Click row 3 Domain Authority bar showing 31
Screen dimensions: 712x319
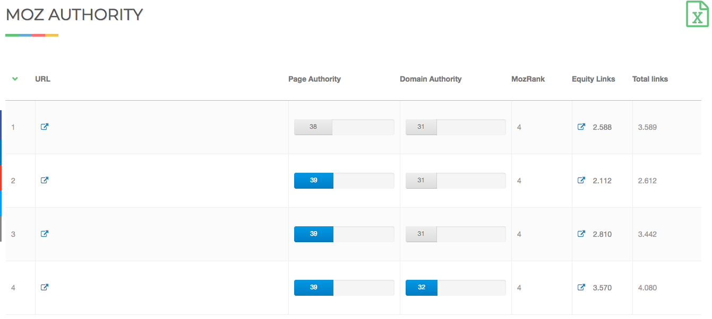456,234
